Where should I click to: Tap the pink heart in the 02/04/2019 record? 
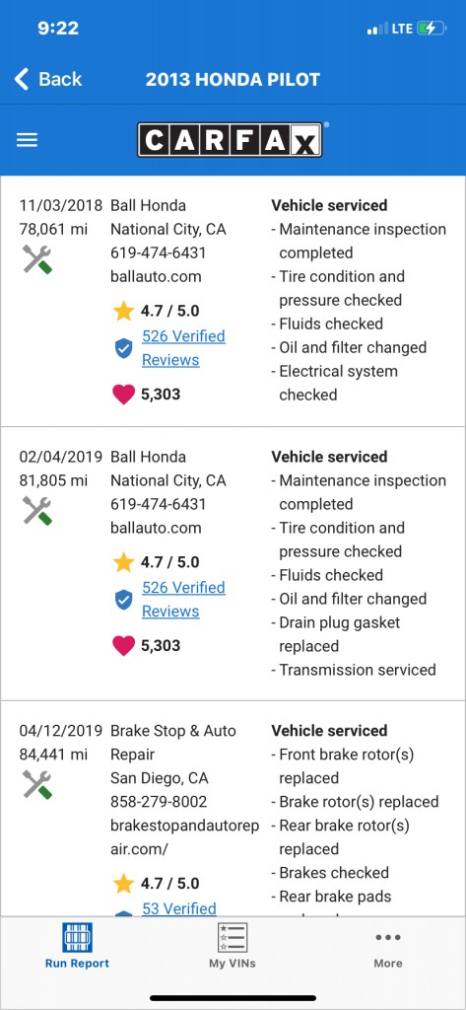pos(123,645)
